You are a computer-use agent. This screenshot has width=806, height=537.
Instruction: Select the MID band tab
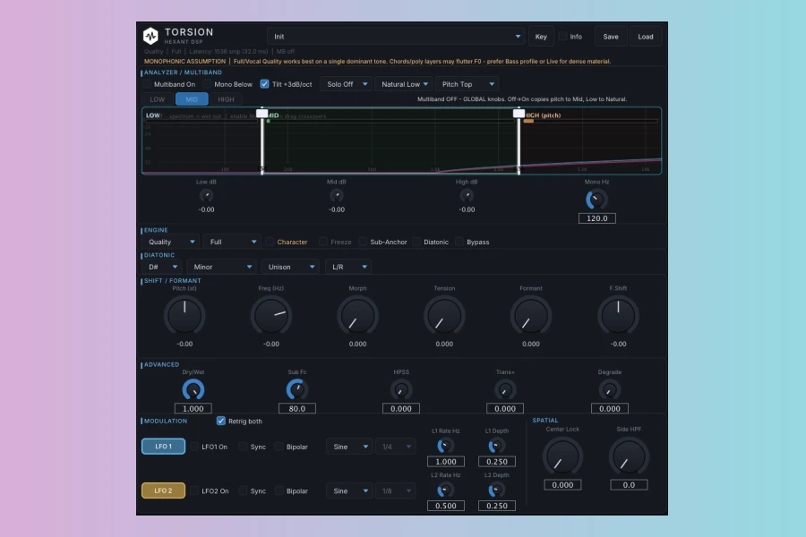click(x=192, y=99)
